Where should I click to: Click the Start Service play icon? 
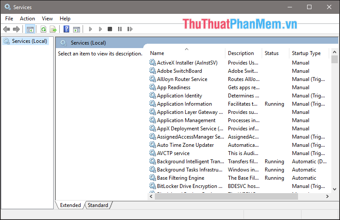coord(90,29)
